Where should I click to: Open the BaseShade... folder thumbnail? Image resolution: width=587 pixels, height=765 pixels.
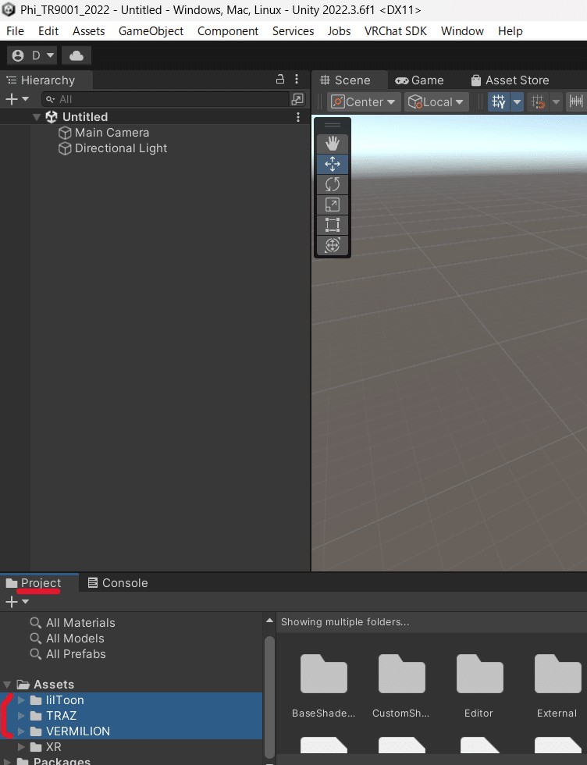[323, 674]
